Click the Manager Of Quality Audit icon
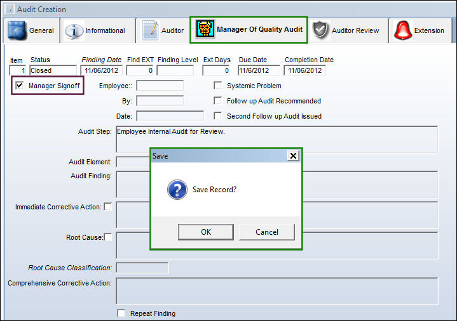The height and width of the screenshot is (321, 457). click(x=205, y=29)
